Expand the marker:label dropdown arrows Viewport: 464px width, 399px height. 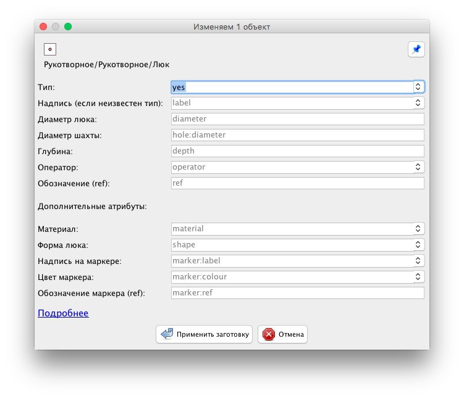point(418,260)
